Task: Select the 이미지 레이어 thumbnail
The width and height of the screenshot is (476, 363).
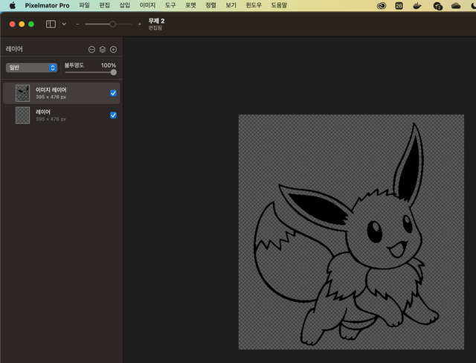Action: pos(23,93)
